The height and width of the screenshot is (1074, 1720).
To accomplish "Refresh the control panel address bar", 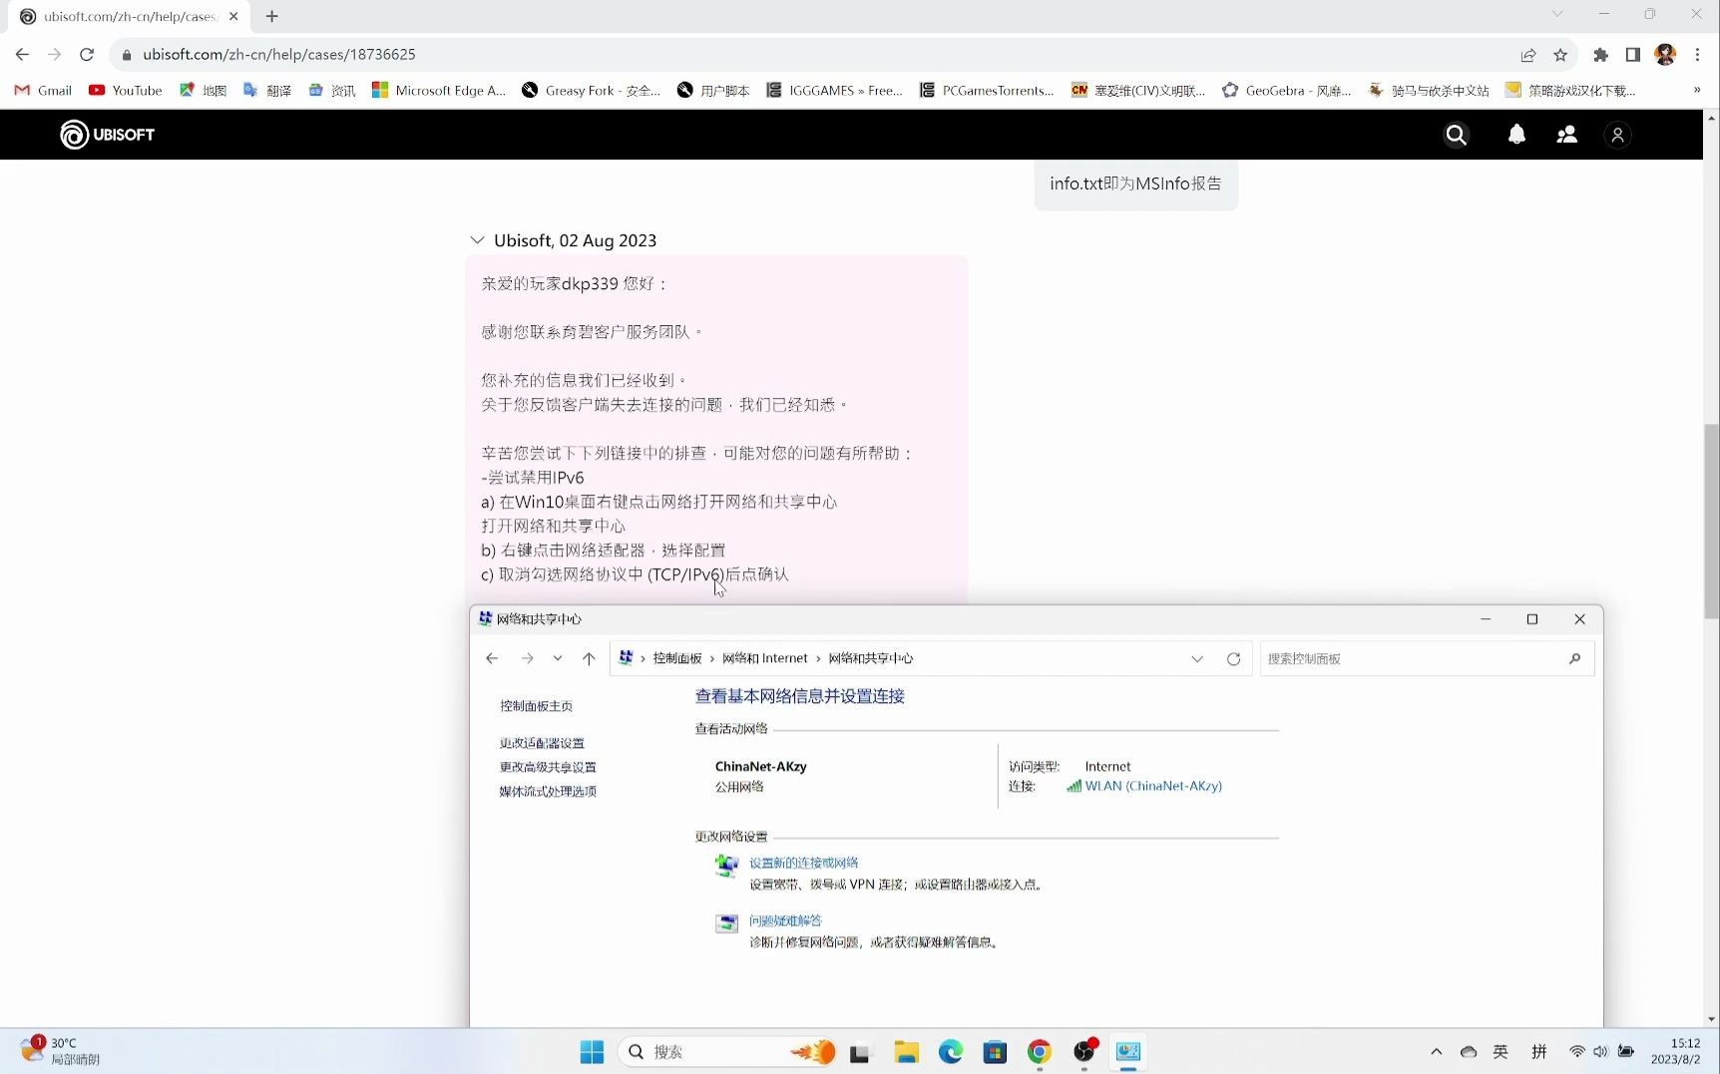I will click(x=1234, y=659).
